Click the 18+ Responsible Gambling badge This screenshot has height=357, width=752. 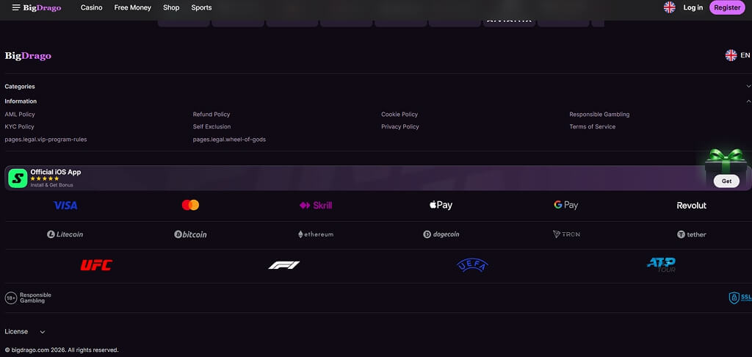click(28, 298)
